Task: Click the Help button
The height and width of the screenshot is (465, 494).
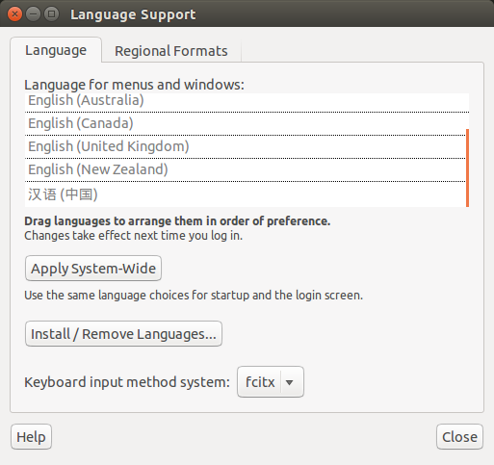Action: tap(31, 437)
